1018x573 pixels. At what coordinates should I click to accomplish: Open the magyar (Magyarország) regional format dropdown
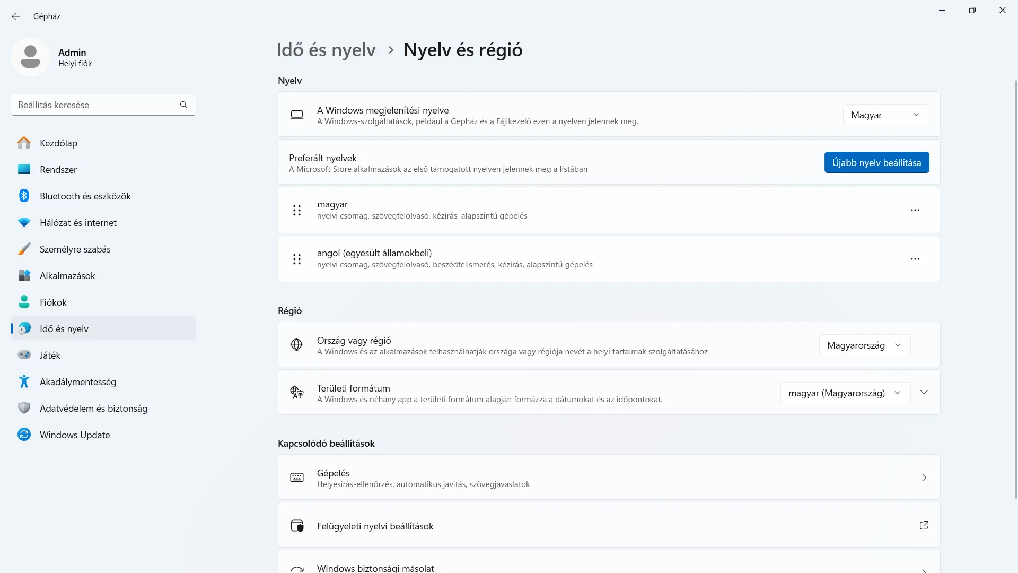(x=845, y=393)
